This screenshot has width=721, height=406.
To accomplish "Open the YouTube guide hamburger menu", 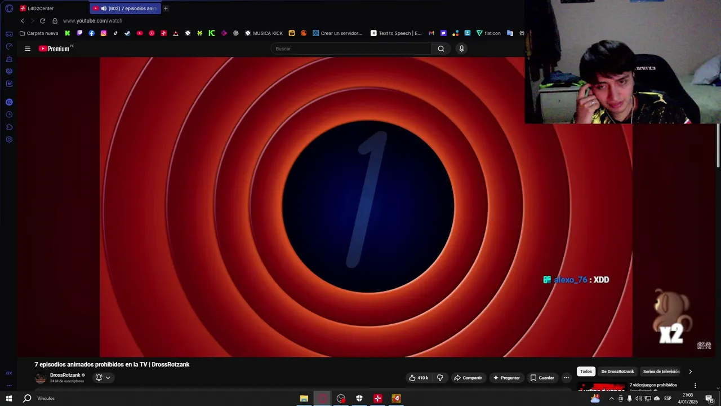I will tap(28, 48).
